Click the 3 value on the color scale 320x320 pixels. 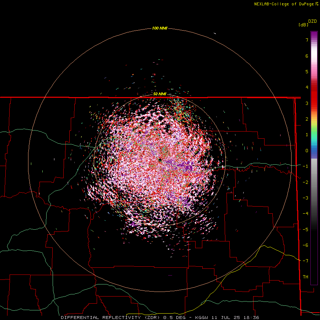coord(307,103)
